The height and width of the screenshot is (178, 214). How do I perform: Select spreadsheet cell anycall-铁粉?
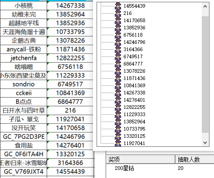(24, 49)
